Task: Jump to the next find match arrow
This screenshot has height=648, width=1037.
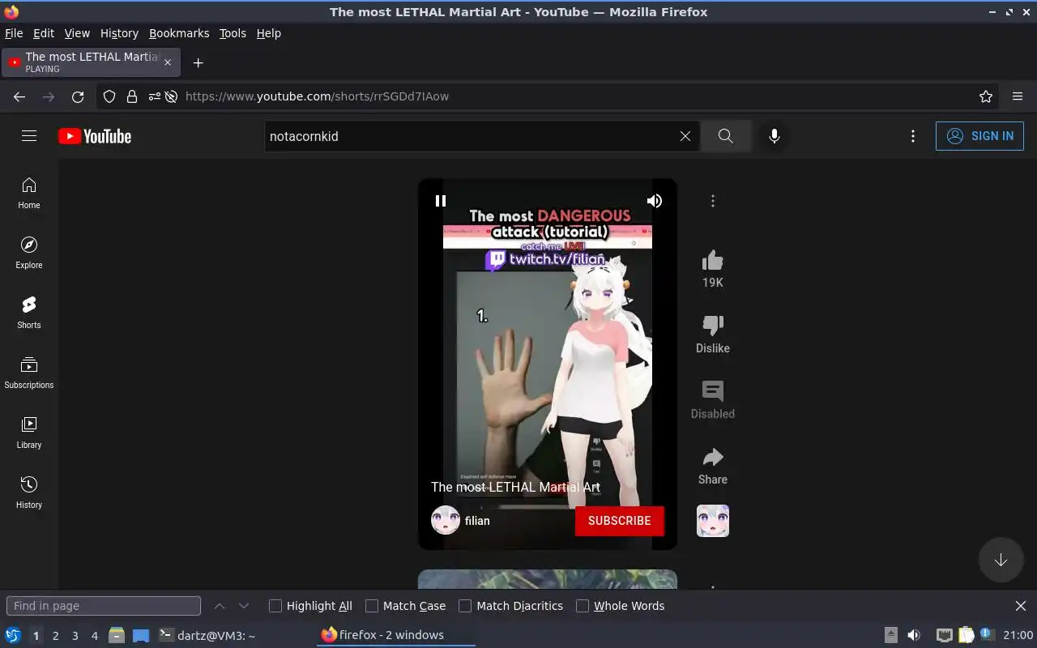Action: (244, 606)
